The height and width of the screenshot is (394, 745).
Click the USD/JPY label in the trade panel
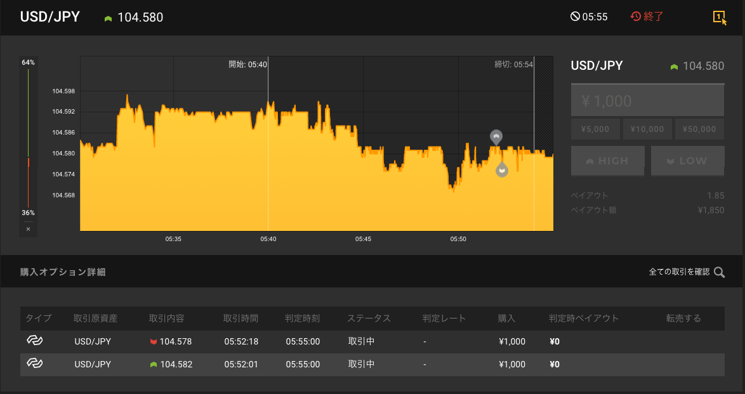click(597, 65)
